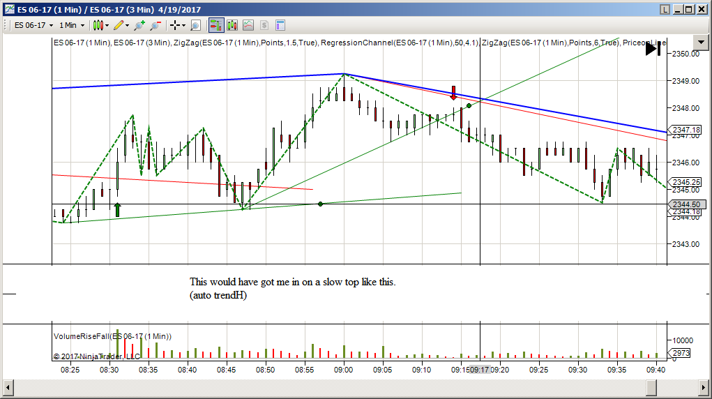Minimize the chart window
The height and width of the screenshot is (399, 712).
pos(678,9)
